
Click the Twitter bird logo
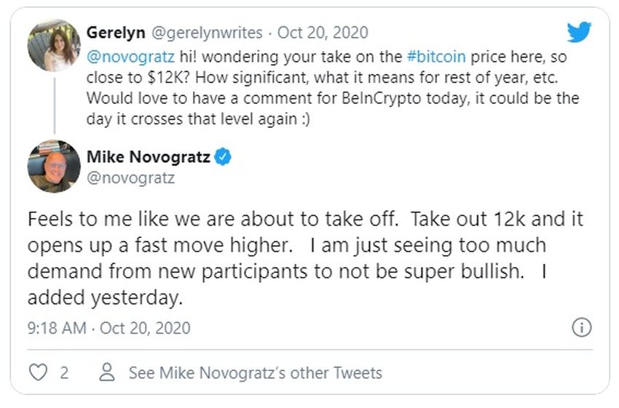(x=579, y=33)
